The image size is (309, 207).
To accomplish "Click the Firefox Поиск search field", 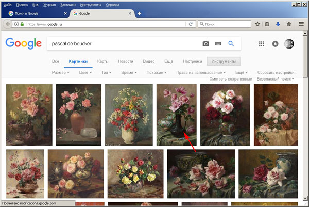I will click(x=225, y=24).
